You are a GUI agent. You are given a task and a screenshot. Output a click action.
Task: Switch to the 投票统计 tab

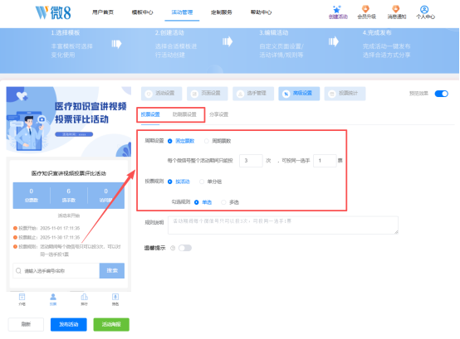coord(345,94)
